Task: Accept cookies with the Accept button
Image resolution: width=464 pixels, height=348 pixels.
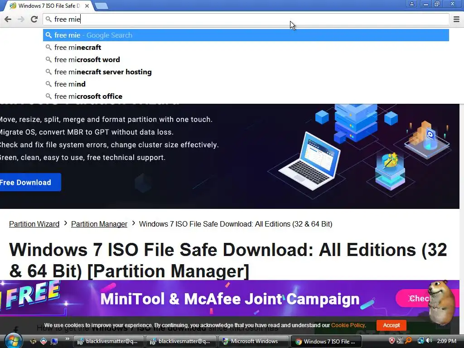Action: click(391, 325)
